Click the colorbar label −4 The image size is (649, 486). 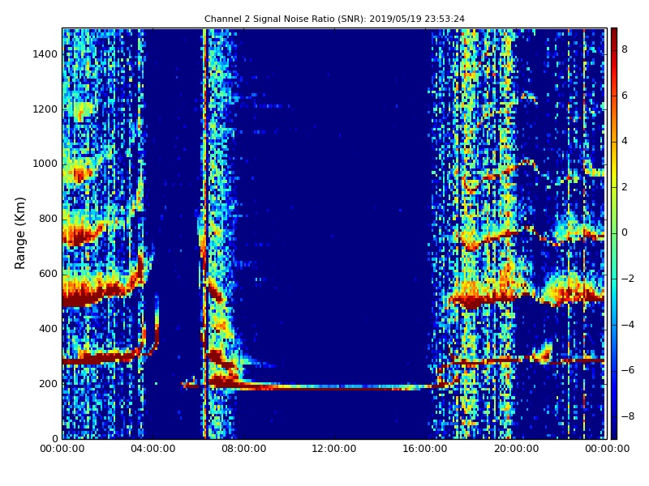click(628, 325)
